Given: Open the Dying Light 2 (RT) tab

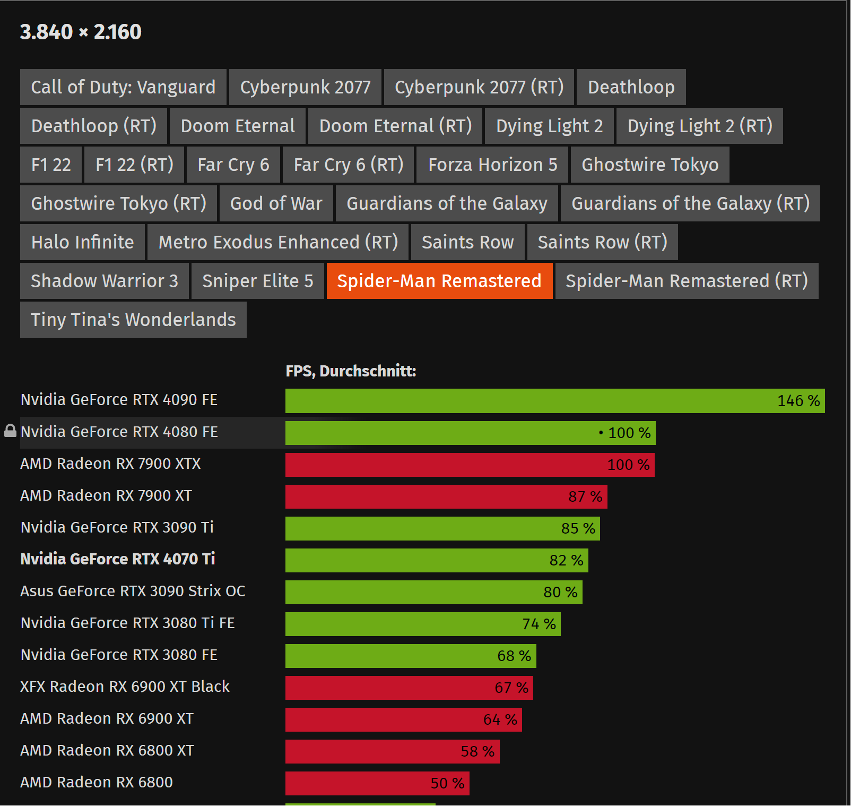Looking at the screenshot, I should [x=700, y=126].
